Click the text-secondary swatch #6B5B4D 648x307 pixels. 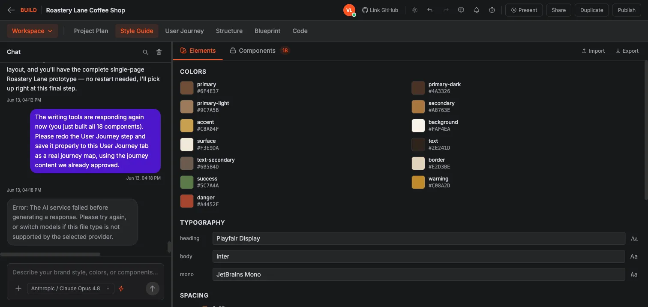[187, 163]
